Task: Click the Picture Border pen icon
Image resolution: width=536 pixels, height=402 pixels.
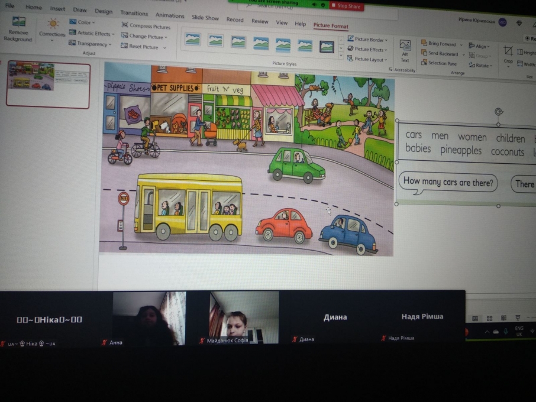Action: (x=350, y=38)
